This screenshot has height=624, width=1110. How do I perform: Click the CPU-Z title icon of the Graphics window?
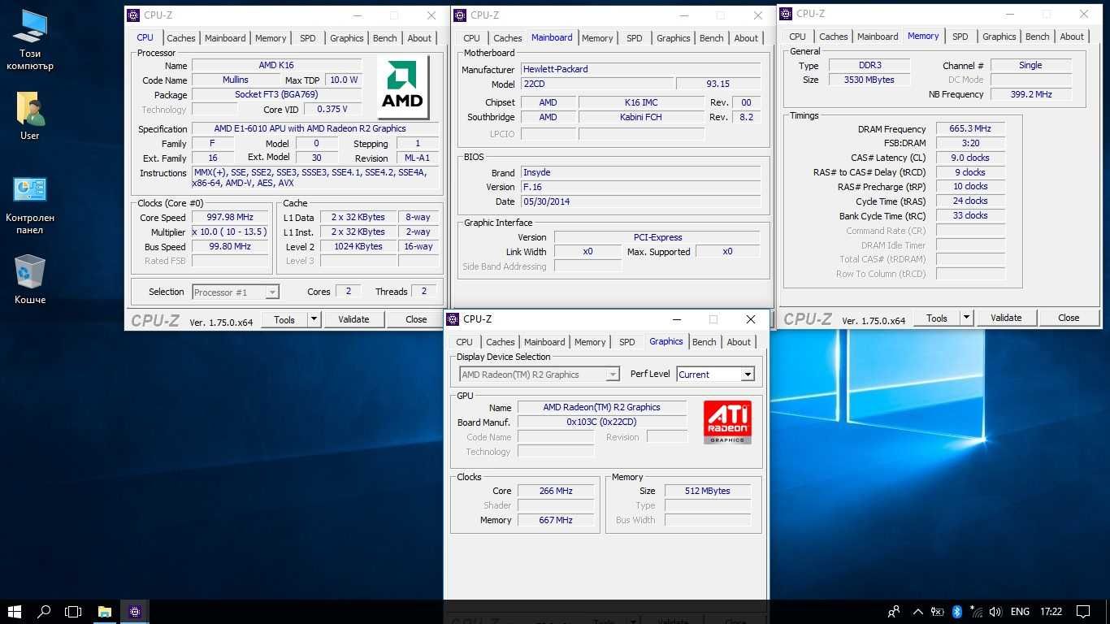[x=453, y=319]
